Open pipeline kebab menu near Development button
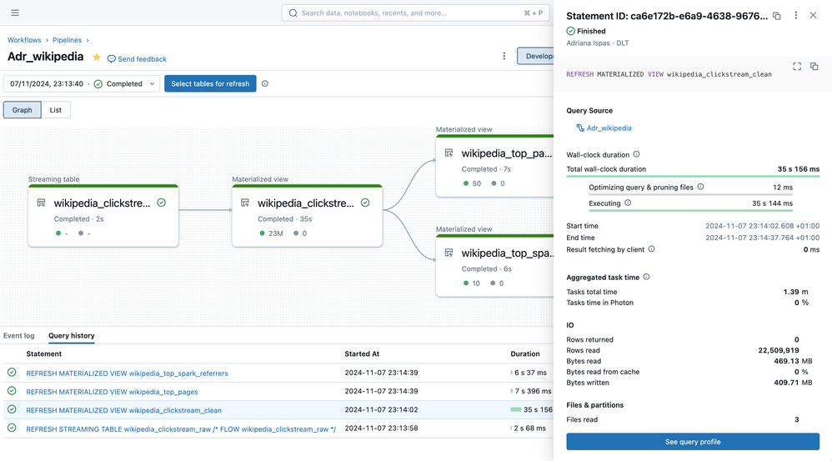 click(x=504, y=57)
